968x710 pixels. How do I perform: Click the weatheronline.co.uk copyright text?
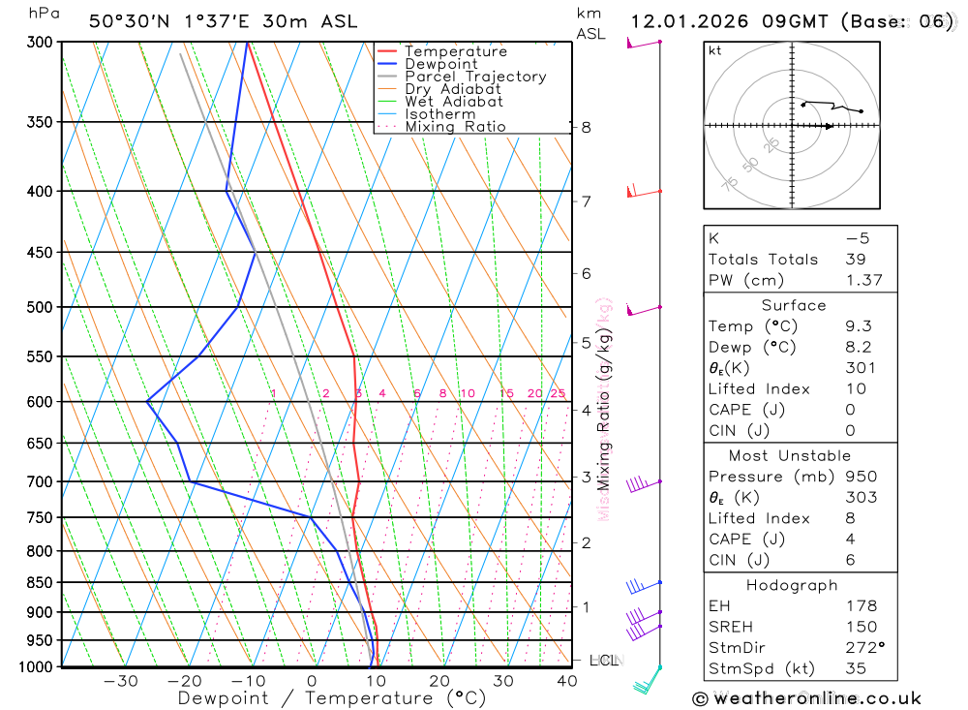(x=807, y=698)
